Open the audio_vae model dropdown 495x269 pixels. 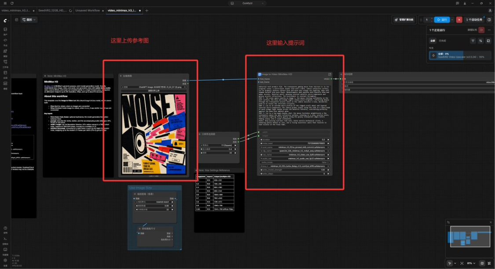[x=294, y=159]
